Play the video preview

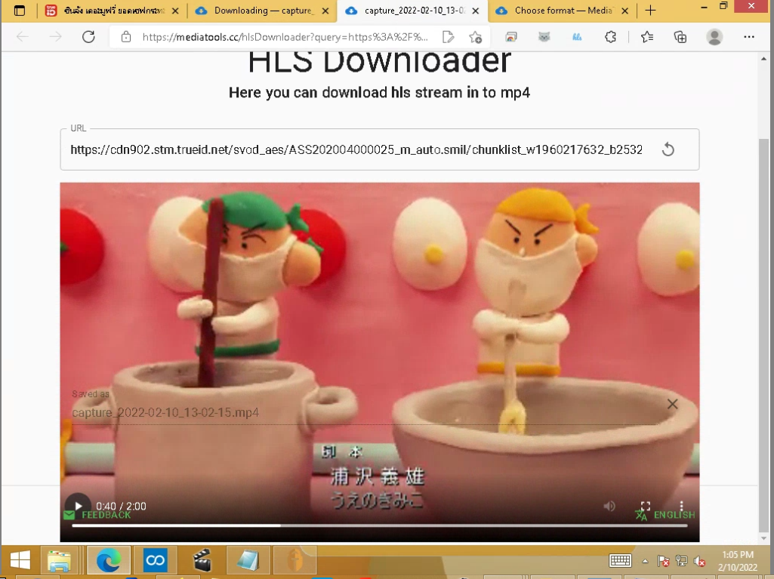click(x=78, y=506)
